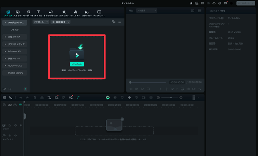Viewport: 258px width, 156px height.
Task: Stop preview playback
Action: (148, 89)
